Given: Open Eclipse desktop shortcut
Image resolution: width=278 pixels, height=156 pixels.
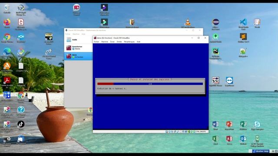Looking at the screenshot, I should [215, 24].
